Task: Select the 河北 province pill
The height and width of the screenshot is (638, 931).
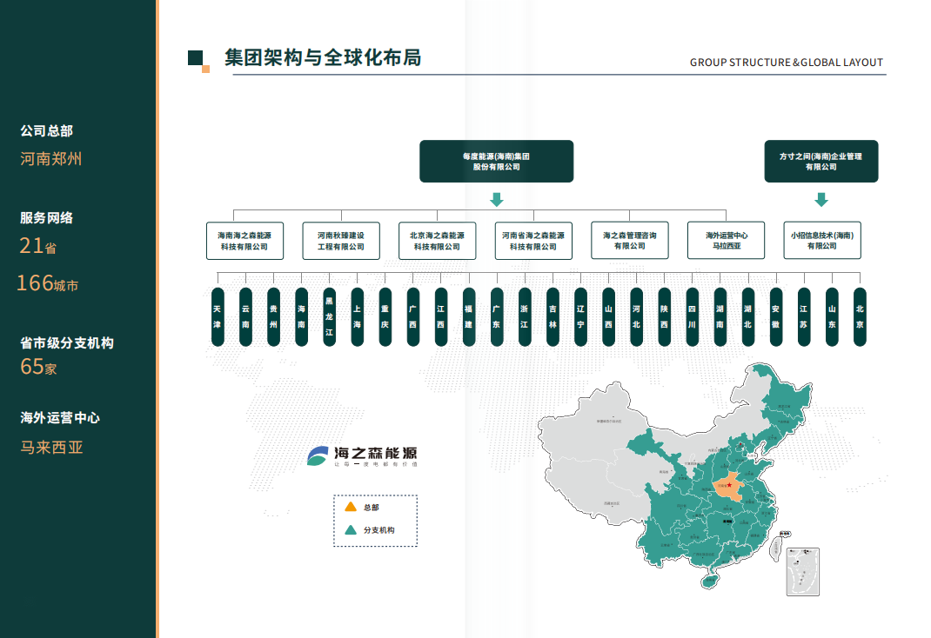Action: [637, 316]
